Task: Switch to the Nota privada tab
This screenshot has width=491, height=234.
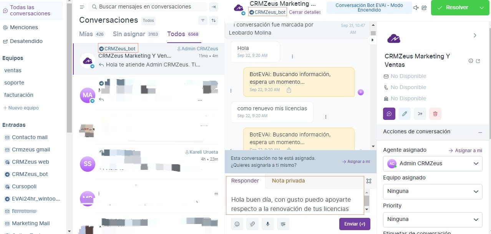Action: (288, 181)
